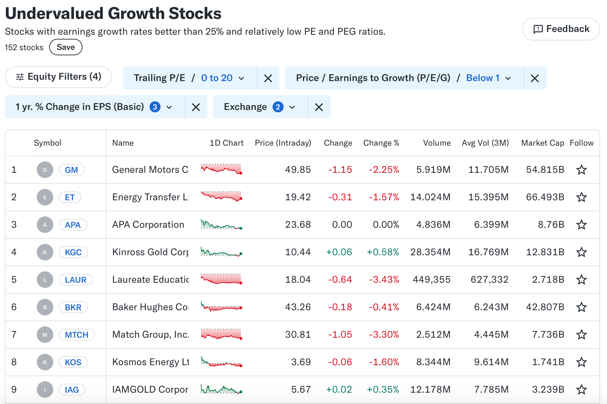This screenshot has height=404, width=607.
Task: View Laureate Education 1D chart thumbnail
Action: click(x=222, y=279)
